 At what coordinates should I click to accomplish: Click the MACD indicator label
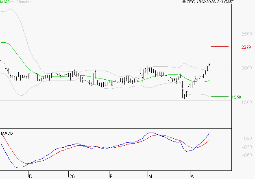click(7, 133)
